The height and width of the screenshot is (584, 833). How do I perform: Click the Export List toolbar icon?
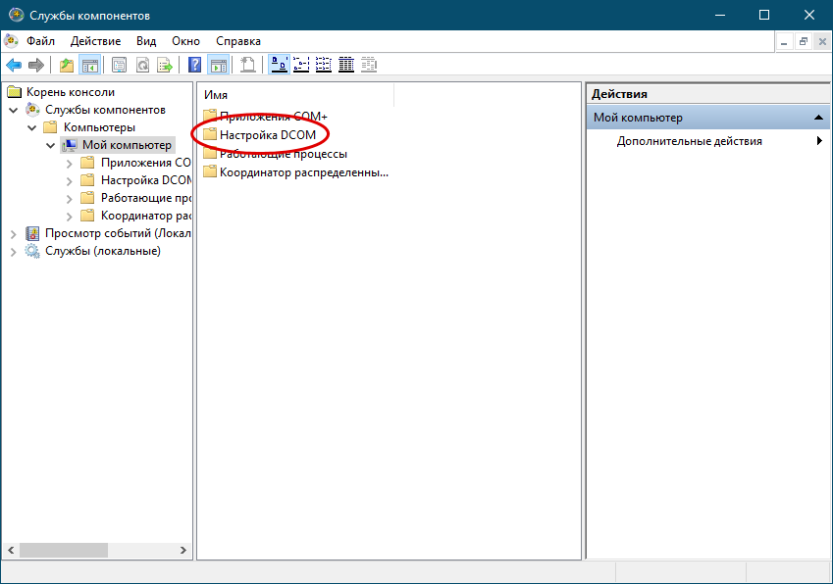165,65
